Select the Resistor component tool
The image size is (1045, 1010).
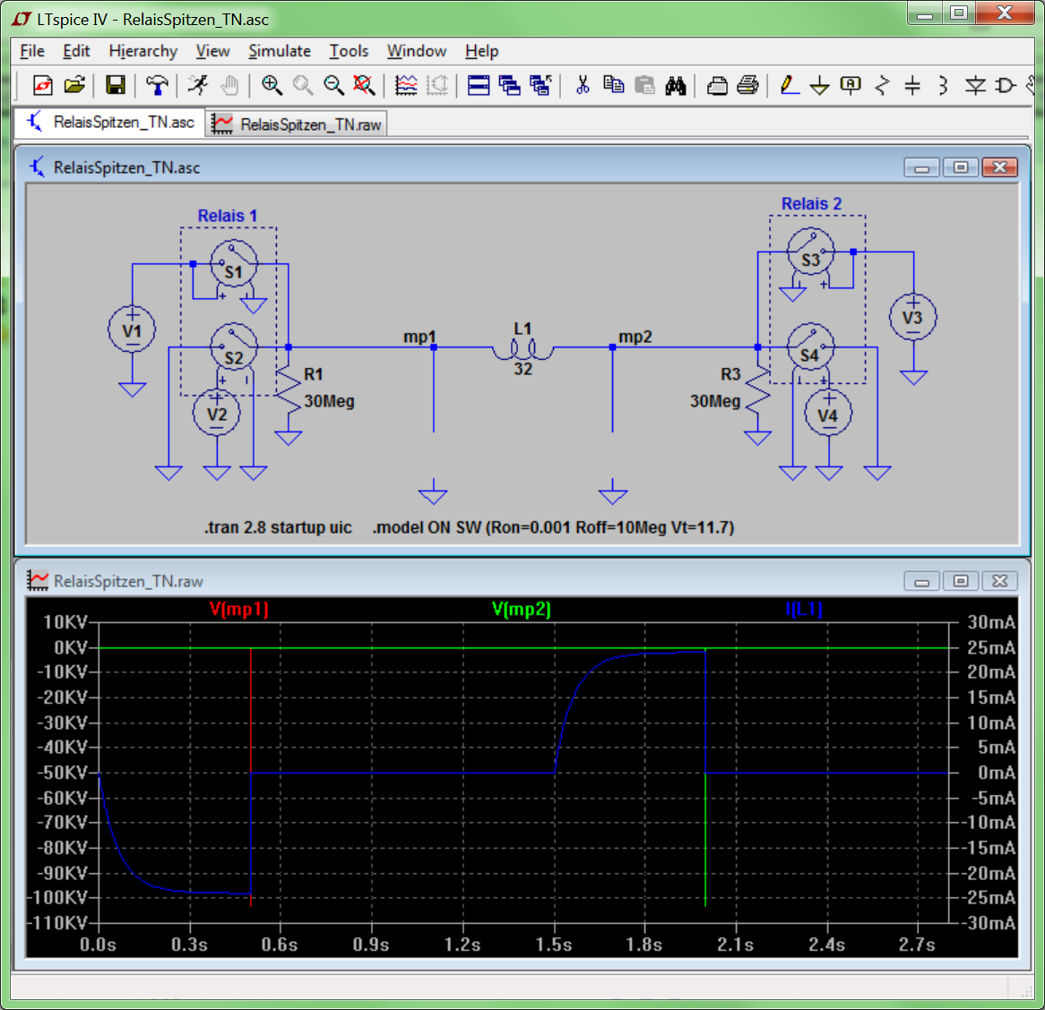coord(882,85)
